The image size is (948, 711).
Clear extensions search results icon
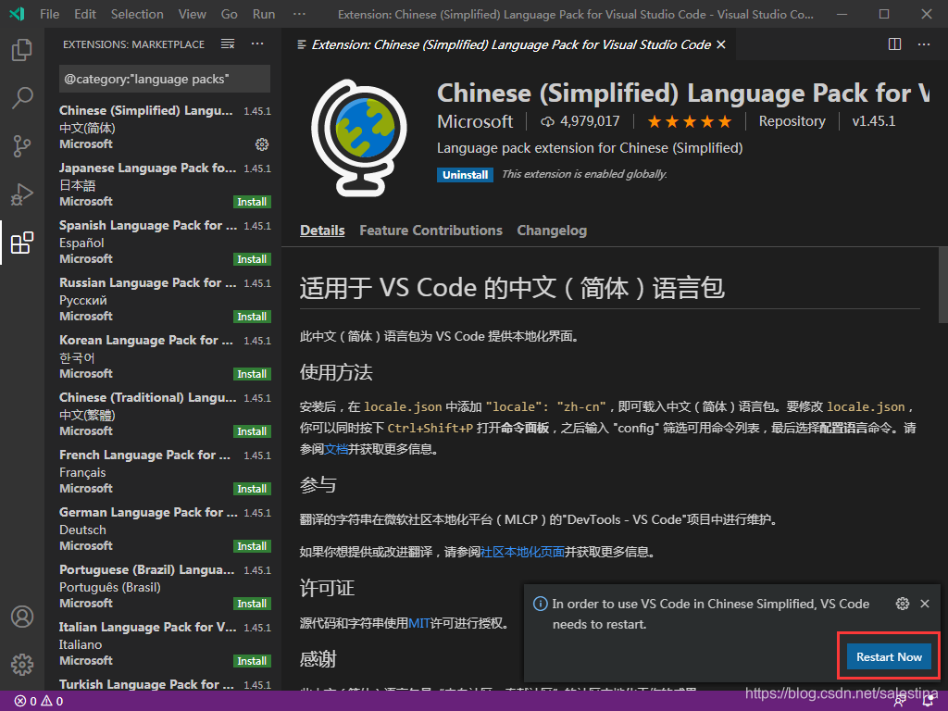click(228, 44)
